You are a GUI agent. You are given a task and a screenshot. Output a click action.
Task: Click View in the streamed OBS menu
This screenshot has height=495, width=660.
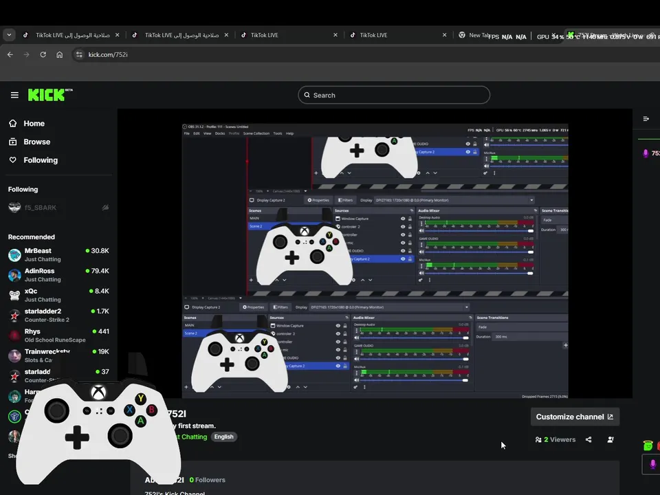point(208,133)
